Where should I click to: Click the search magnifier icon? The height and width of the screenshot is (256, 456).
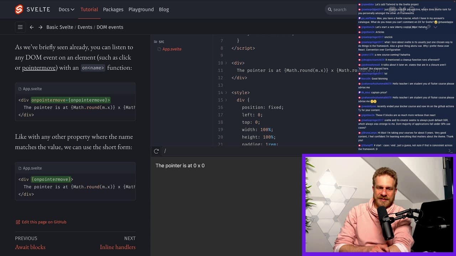pos(330,10)
